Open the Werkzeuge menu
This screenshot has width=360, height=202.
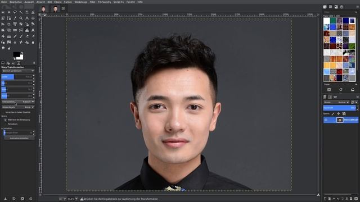click(x=81, y=2)
